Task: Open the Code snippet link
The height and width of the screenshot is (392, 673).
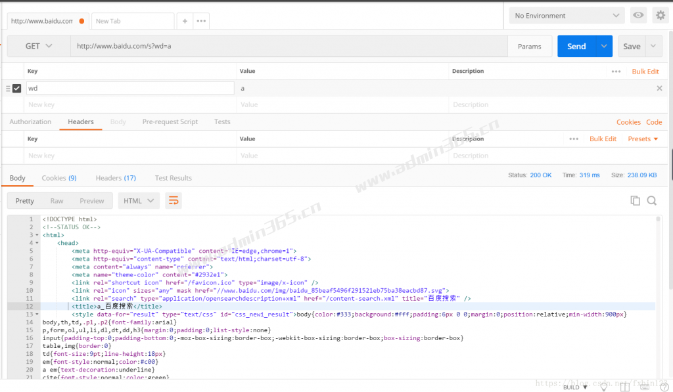Action: pos(654,122)
